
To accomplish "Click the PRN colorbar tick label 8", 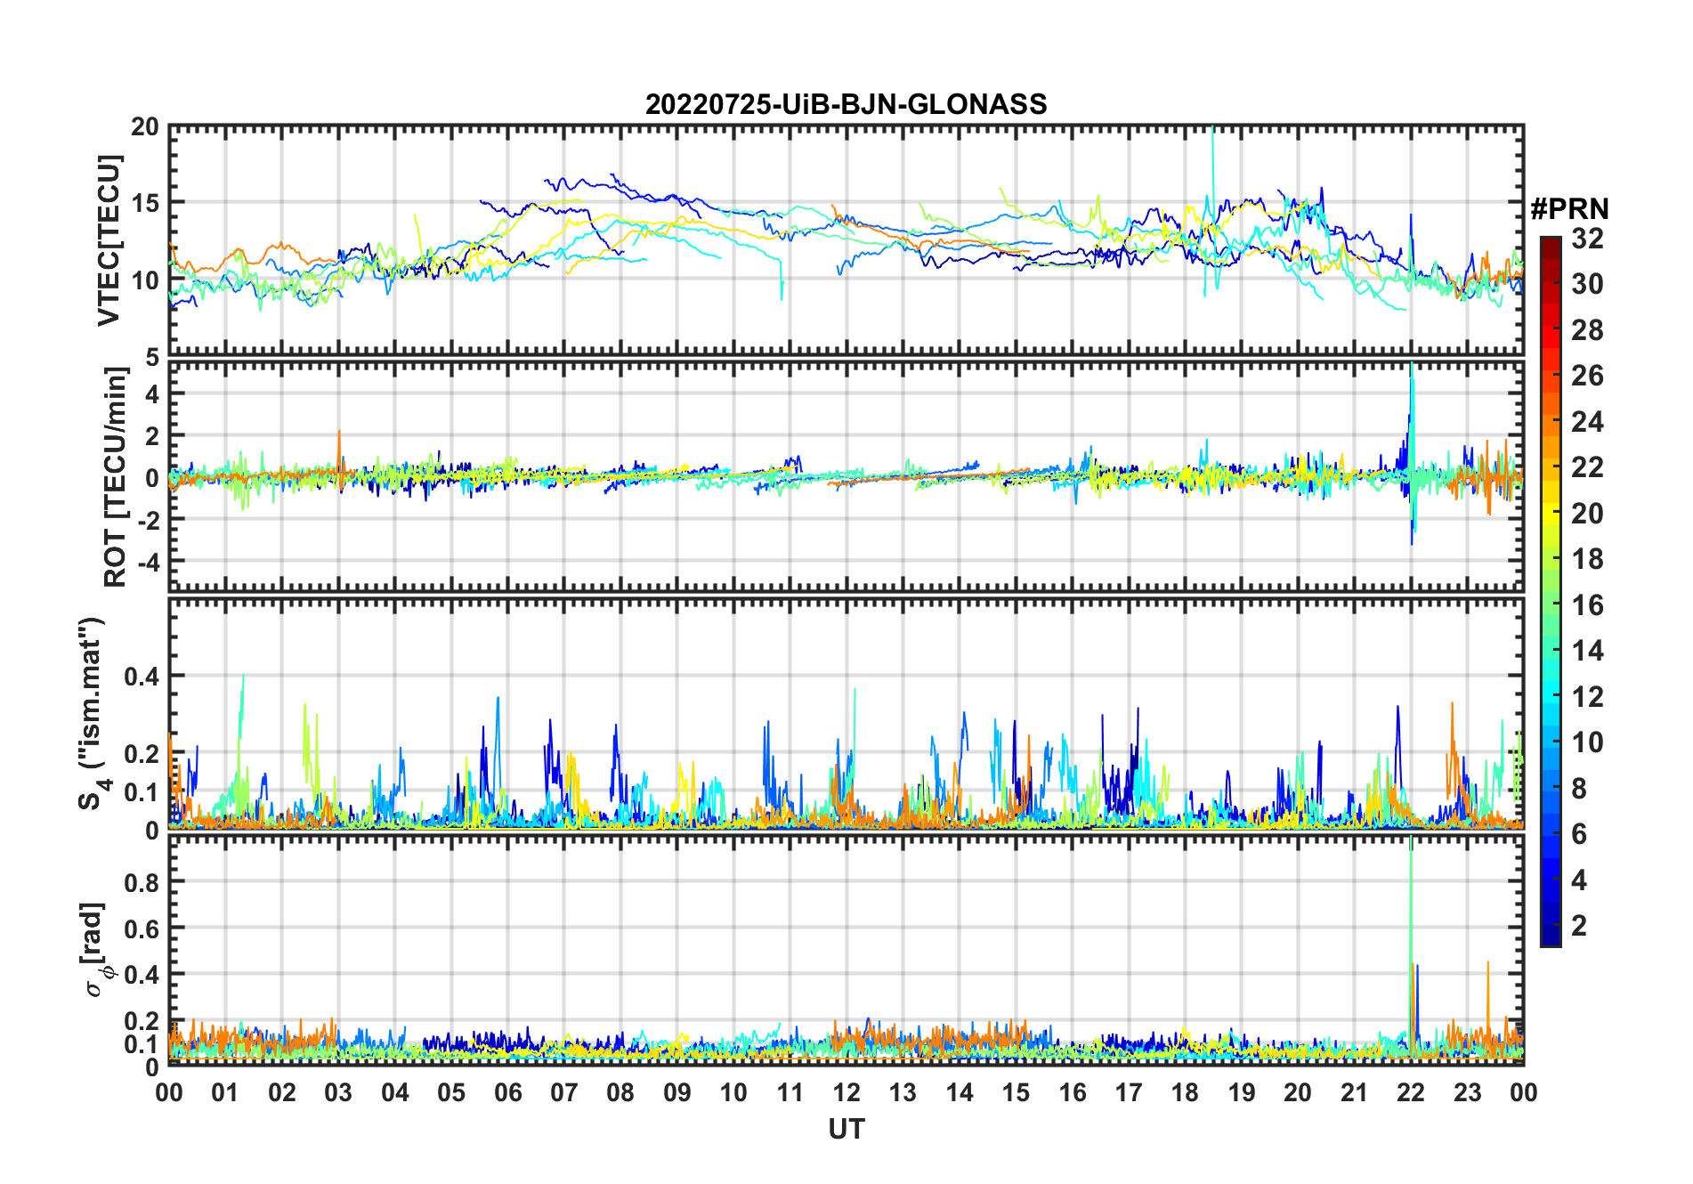I will 1579,789.
